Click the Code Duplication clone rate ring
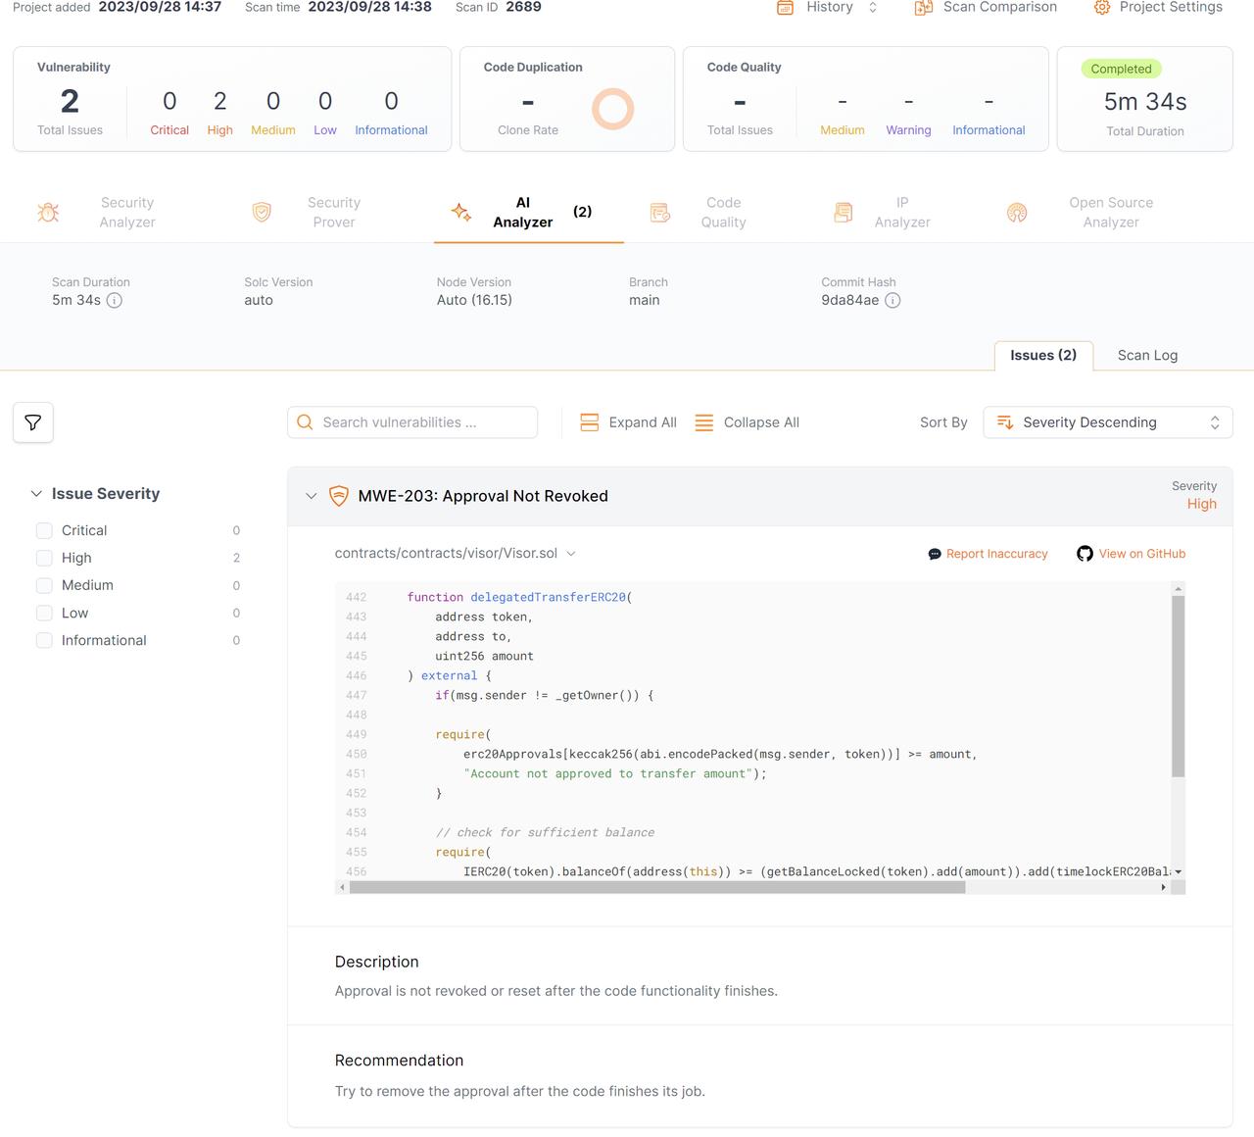The height and width of the screenshot is (1137, 1254). pos(613,109)
